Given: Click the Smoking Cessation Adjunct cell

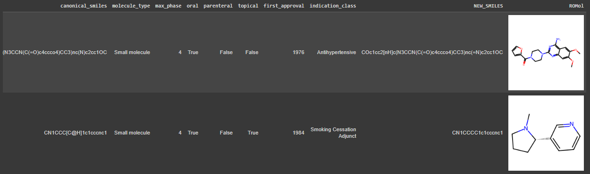Looking at the screenshot, I should (333, 133).
